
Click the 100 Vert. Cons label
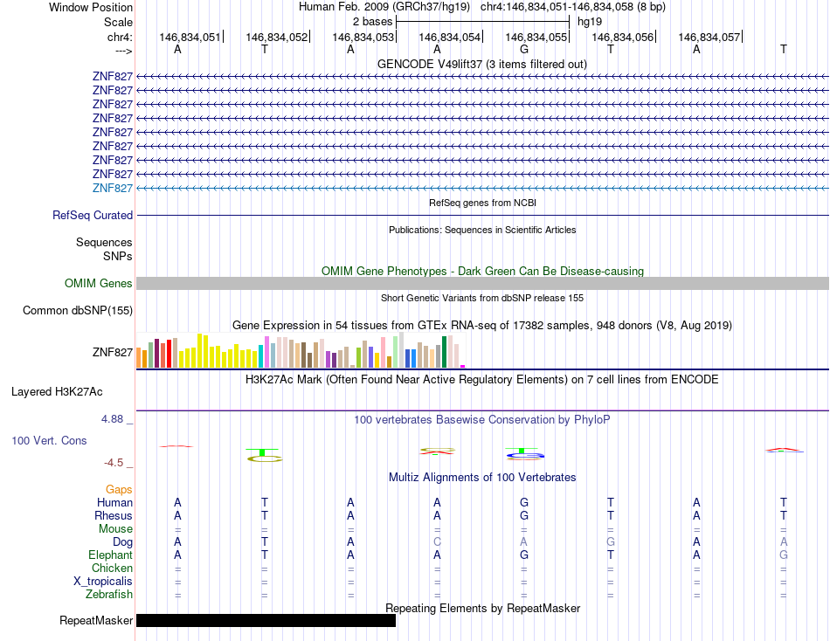click(x=49, y=440)
